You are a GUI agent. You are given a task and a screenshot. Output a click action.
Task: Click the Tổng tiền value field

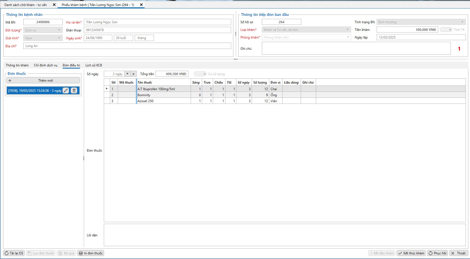tap(172, 74)
